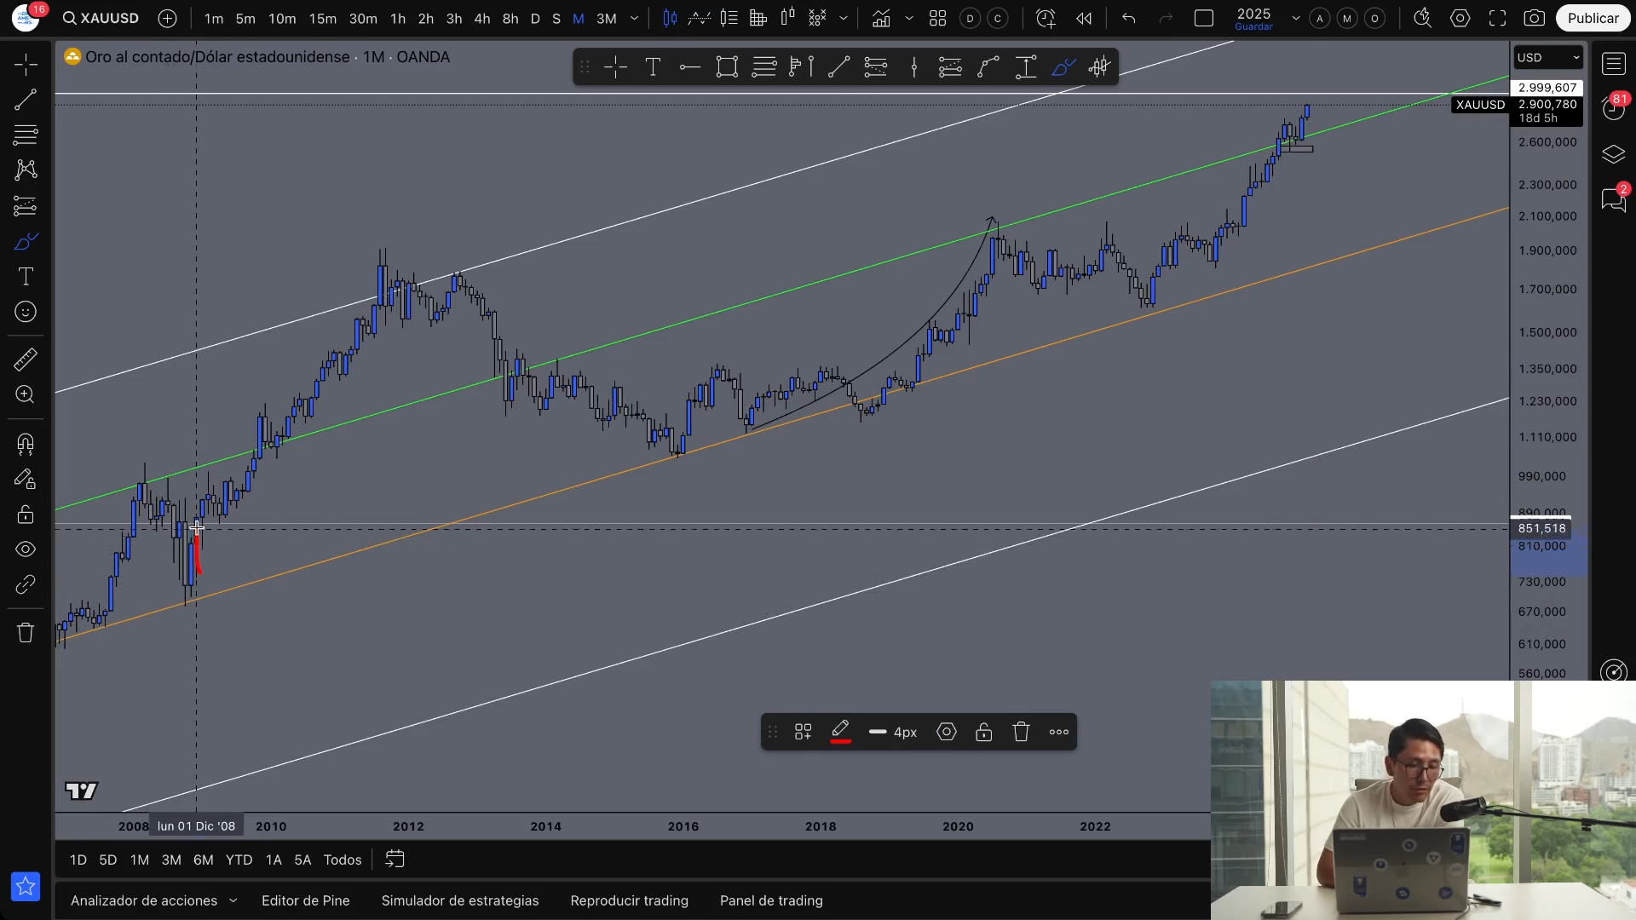Click the Publicar button
The height and width of the screenshot is (920, 1636).
click(1592, 18)
